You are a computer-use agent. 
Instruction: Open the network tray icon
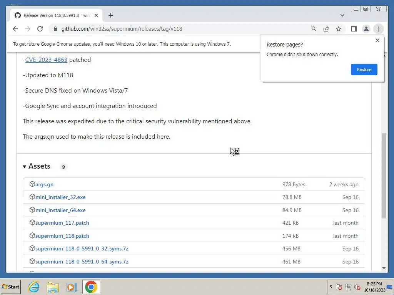[x=348, y=287]
